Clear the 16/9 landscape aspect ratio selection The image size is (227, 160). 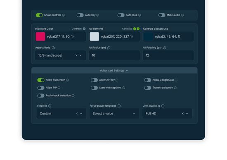pos(76,55)
